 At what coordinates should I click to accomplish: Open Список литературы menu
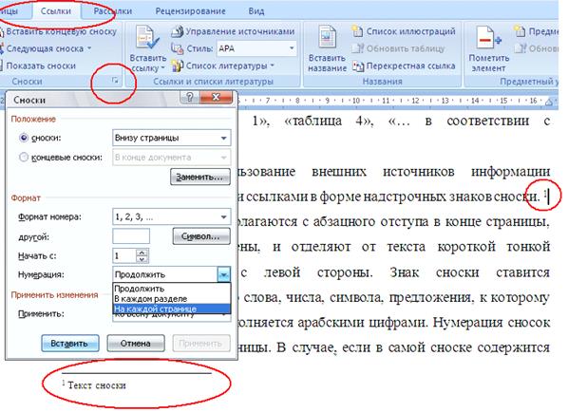[230, 66]
